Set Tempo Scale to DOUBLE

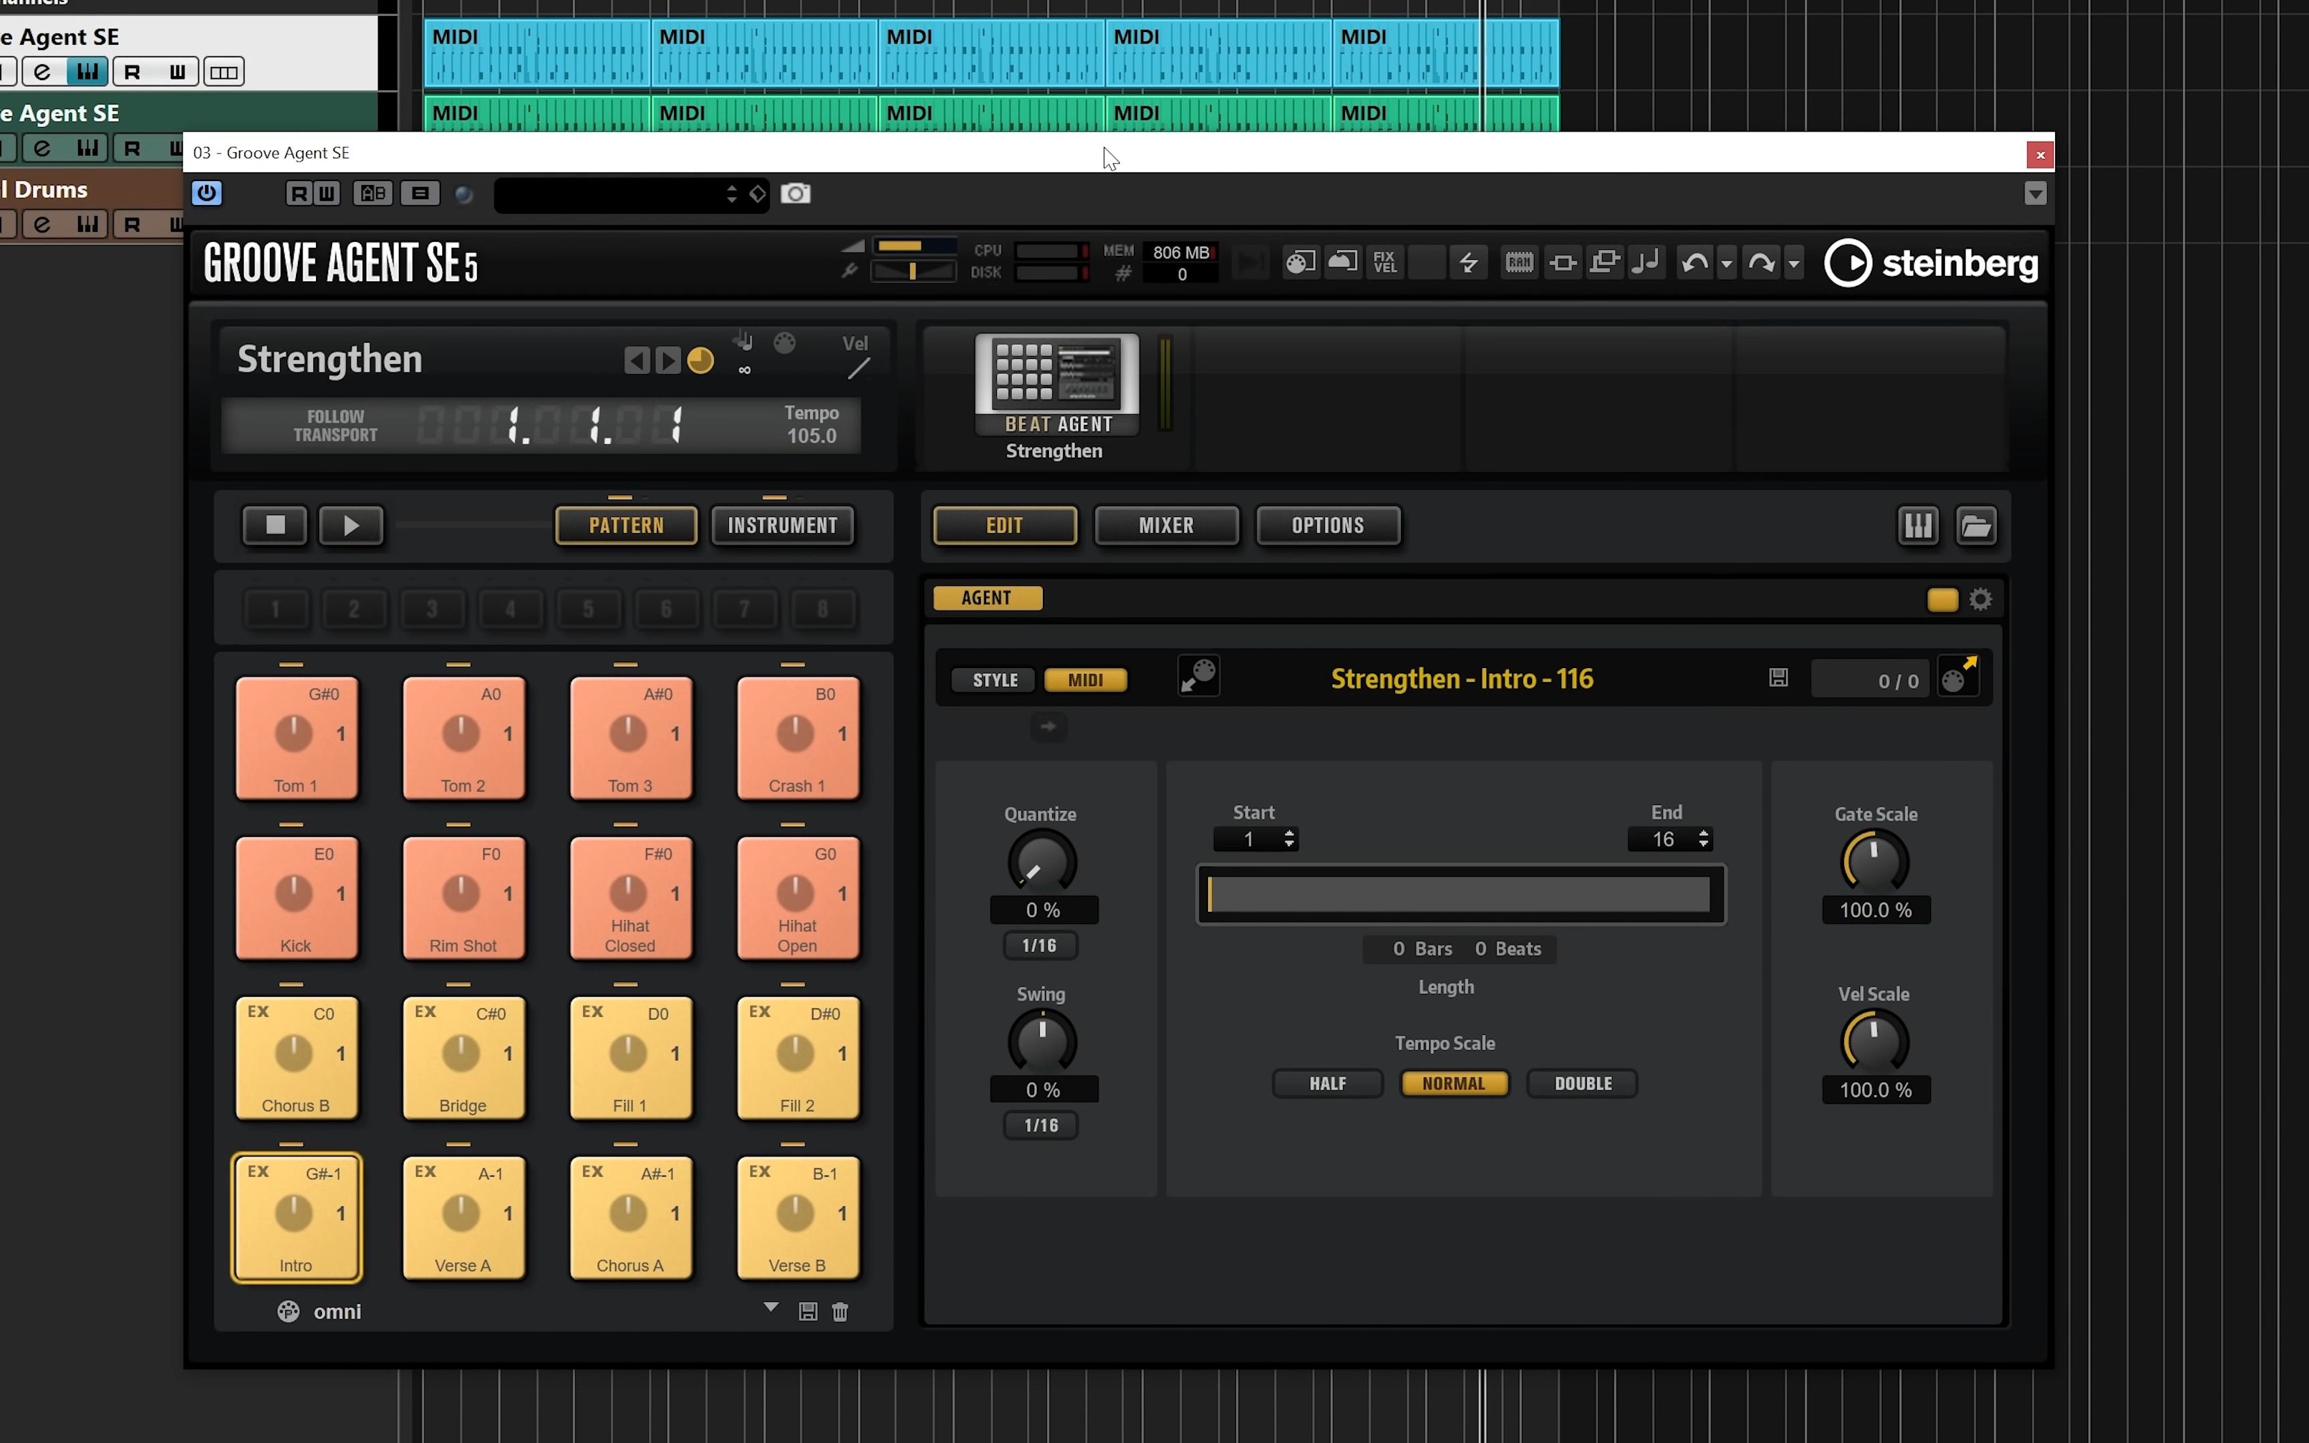(x=1583, y=1083)
